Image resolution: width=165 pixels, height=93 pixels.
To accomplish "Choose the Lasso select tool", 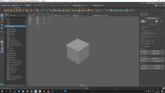I will coord(2,19).
